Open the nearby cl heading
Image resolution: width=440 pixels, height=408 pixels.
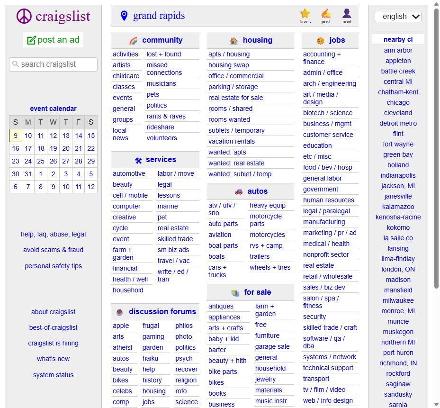[398, 40]
